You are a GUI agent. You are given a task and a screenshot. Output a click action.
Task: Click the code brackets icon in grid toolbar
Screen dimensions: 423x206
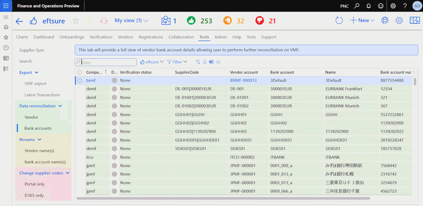click(x=218, y=62)
